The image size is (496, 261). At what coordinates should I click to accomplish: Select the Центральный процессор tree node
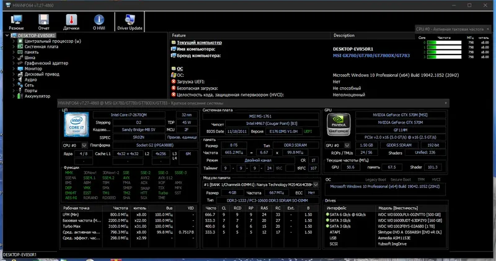click(53, 41)
